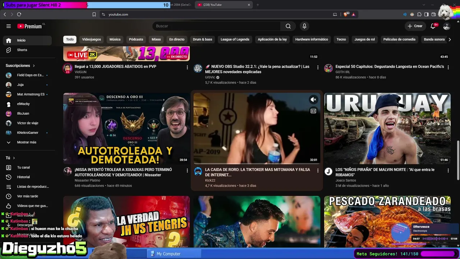Open the Tu canal link
Image resolution: width=460 pixels, height=259 pixels.
27,168
